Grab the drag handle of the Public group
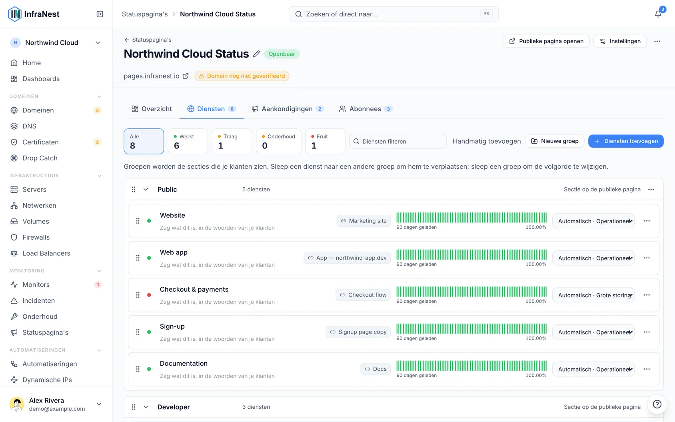 point(134,190)
